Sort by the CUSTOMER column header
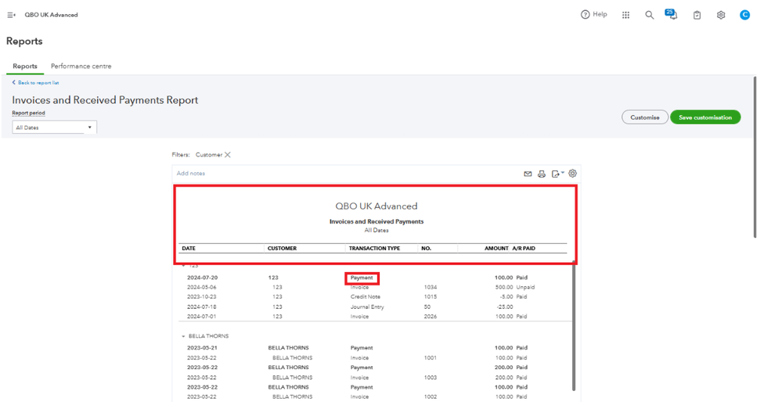Viewport: 782px width, 402px height. (282, 248)
